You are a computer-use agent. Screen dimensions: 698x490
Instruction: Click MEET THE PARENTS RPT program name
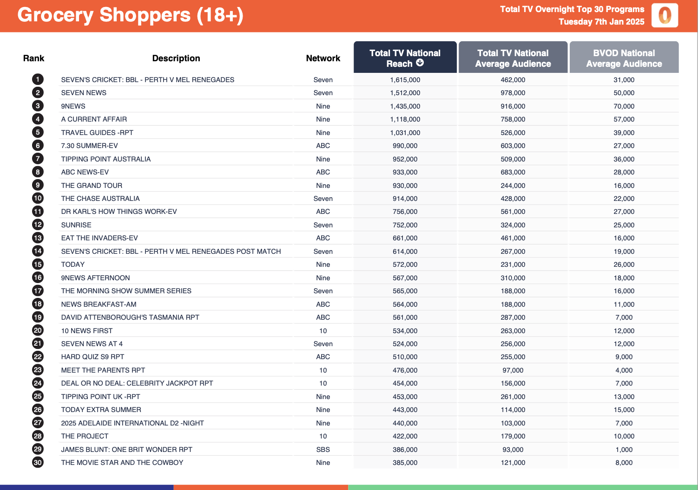103,370
